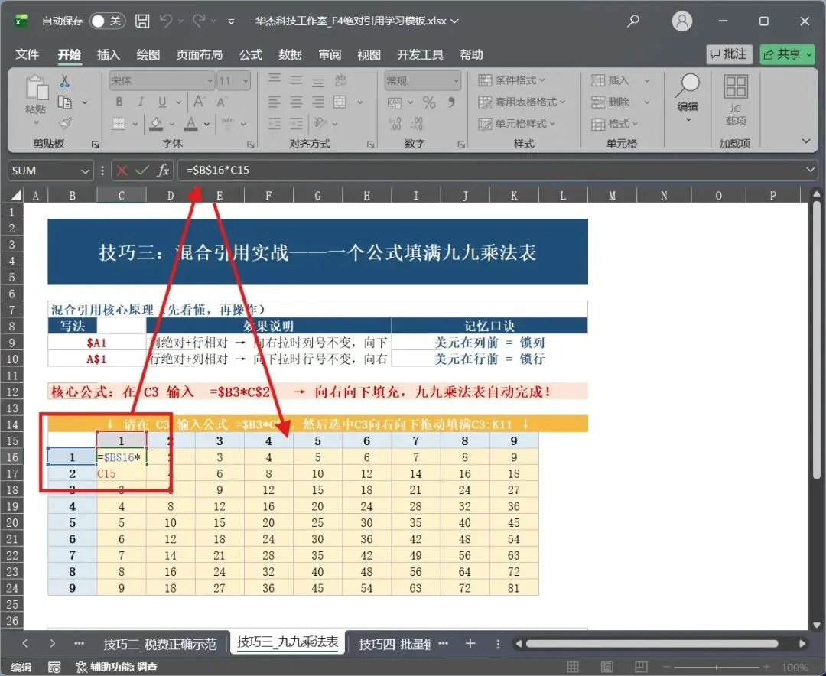Viewport: 826px width, 676px height.
Task: Click the Enter checkmark in formula bar
Action: [x=141, y=171]
